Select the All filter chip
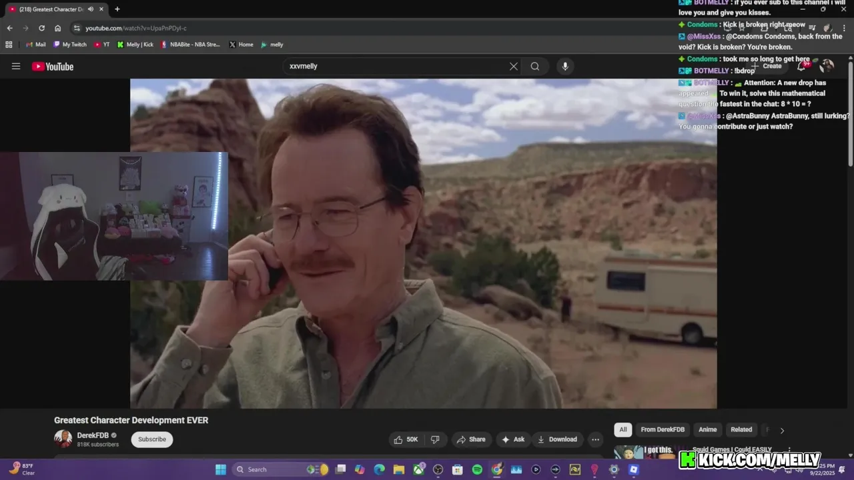The image size is (854, 480). pos(622,430)
